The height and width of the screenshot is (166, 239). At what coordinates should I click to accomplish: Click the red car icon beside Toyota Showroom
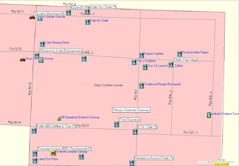(x=32, y=18)
